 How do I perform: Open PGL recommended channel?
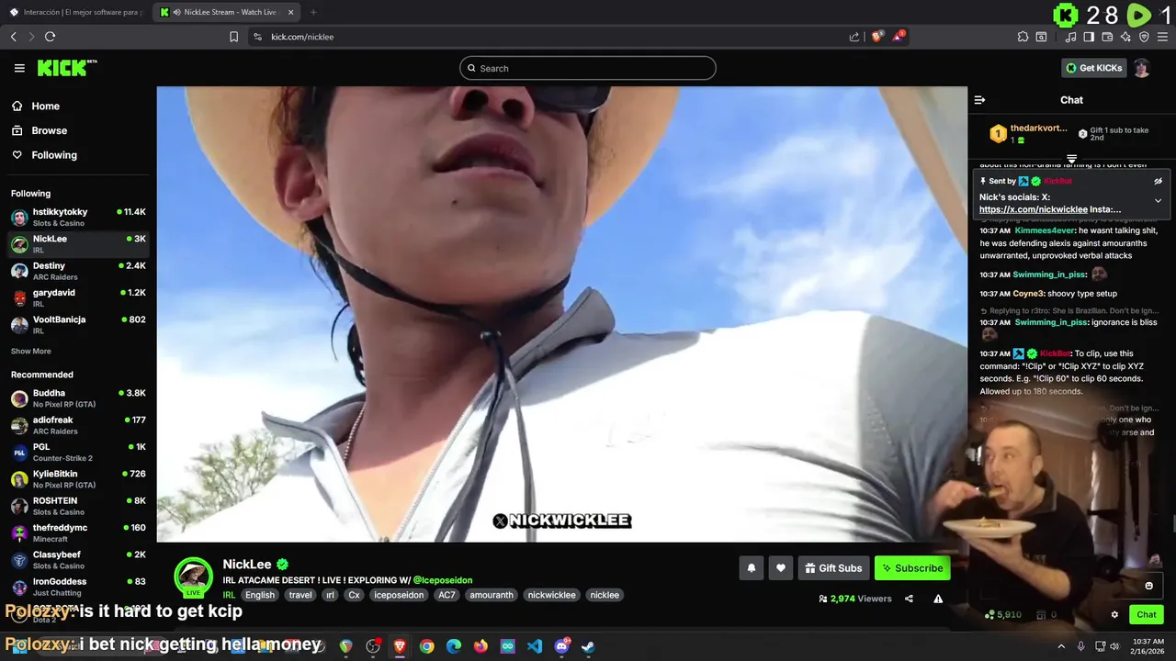pos(78,452)
